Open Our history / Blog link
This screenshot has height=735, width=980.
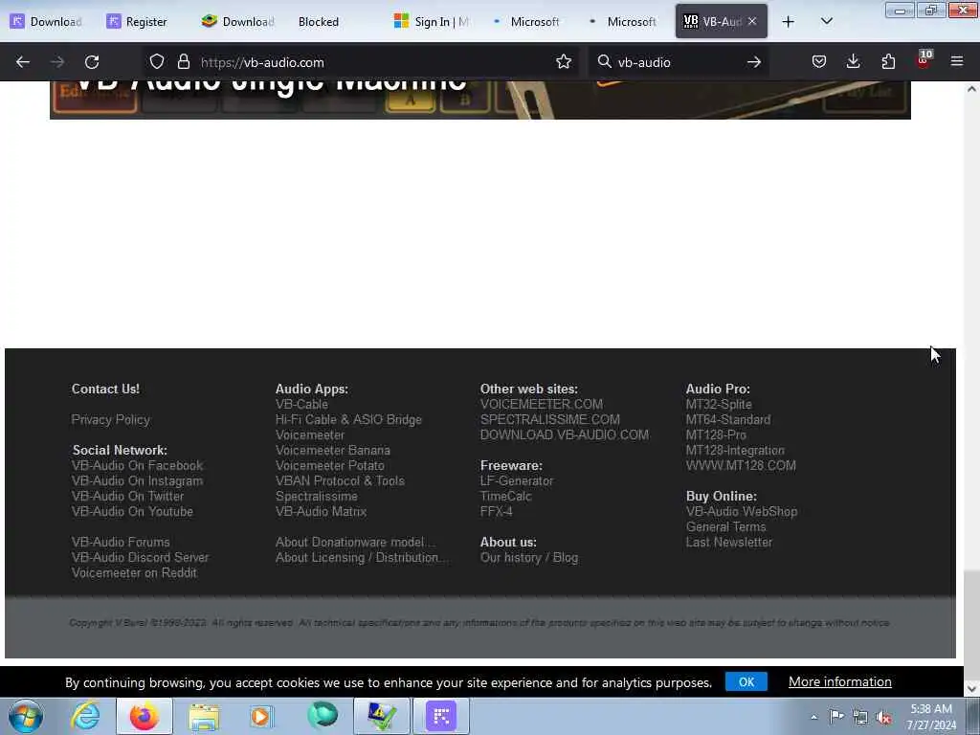[x=528, y=558]
